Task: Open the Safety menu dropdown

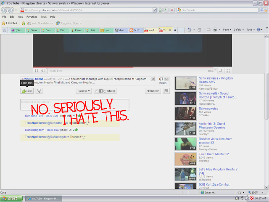Action: pyautogui.click(x=239, y=29)
